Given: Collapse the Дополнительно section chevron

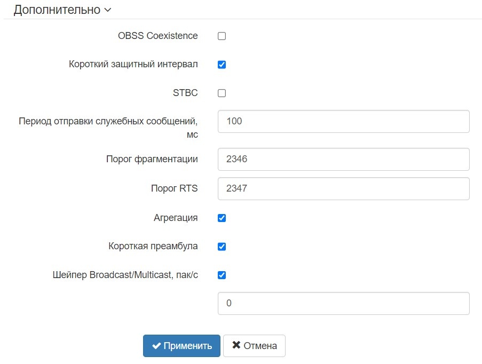Looking at the screenshot, I should [x=108, y=10].
